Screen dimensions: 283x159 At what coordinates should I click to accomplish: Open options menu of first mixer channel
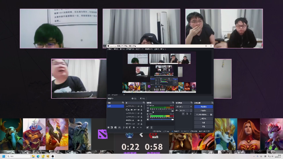[148, 108]
